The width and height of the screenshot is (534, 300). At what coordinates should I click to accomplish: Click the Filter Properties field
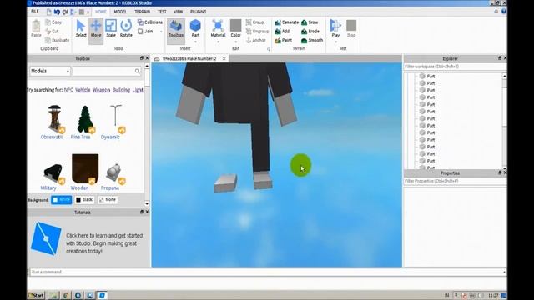coord(454,181)
